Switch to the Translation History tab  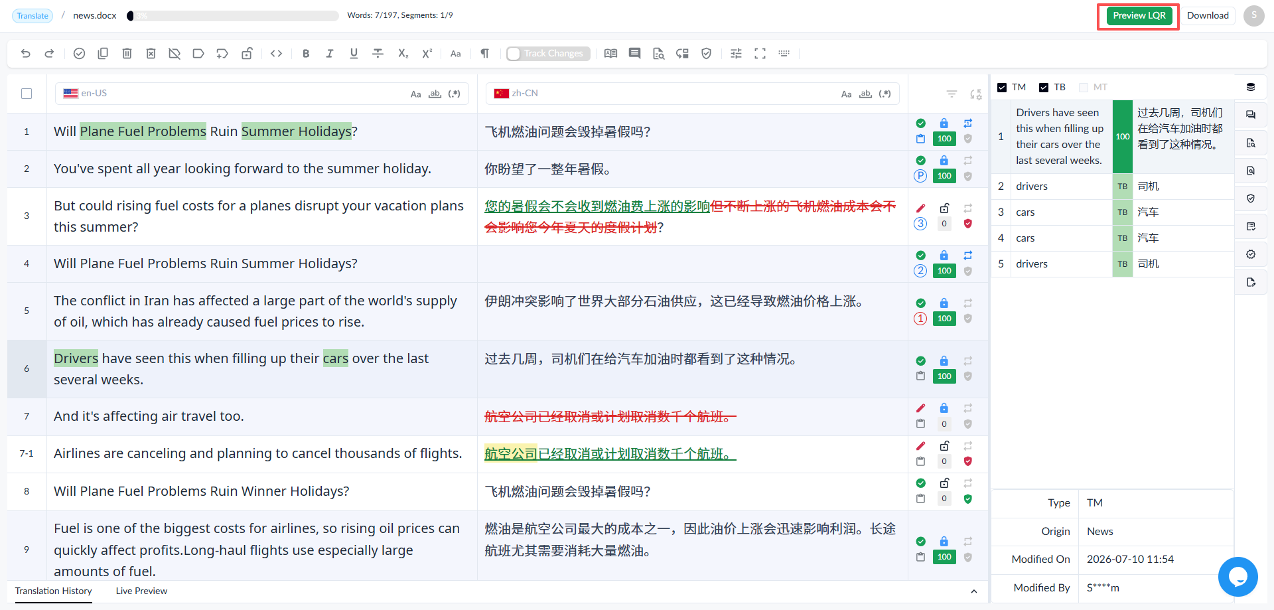coord(54,591)
